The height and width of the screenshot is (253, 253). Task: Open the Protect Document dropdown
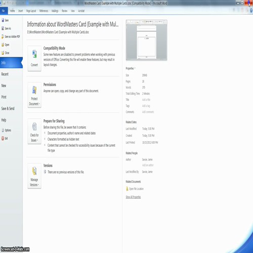34,95
